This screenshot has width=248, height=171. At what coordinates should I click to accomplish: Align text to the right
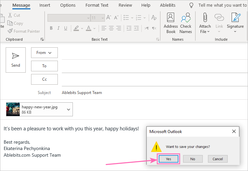tap(119, 28)
